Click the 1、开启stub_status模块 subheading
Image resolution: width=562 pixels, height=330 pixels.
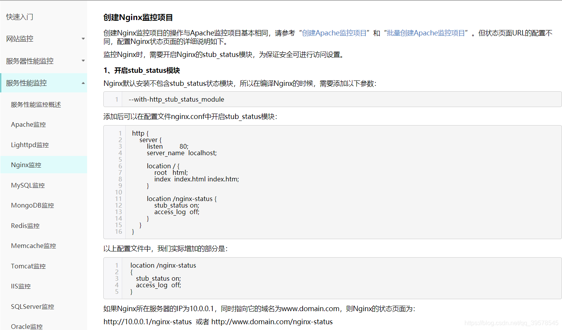click(x=142, y=70)
